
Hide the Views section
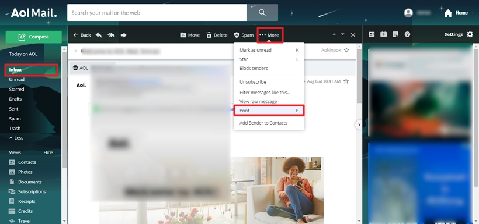[x=48, y=152]
